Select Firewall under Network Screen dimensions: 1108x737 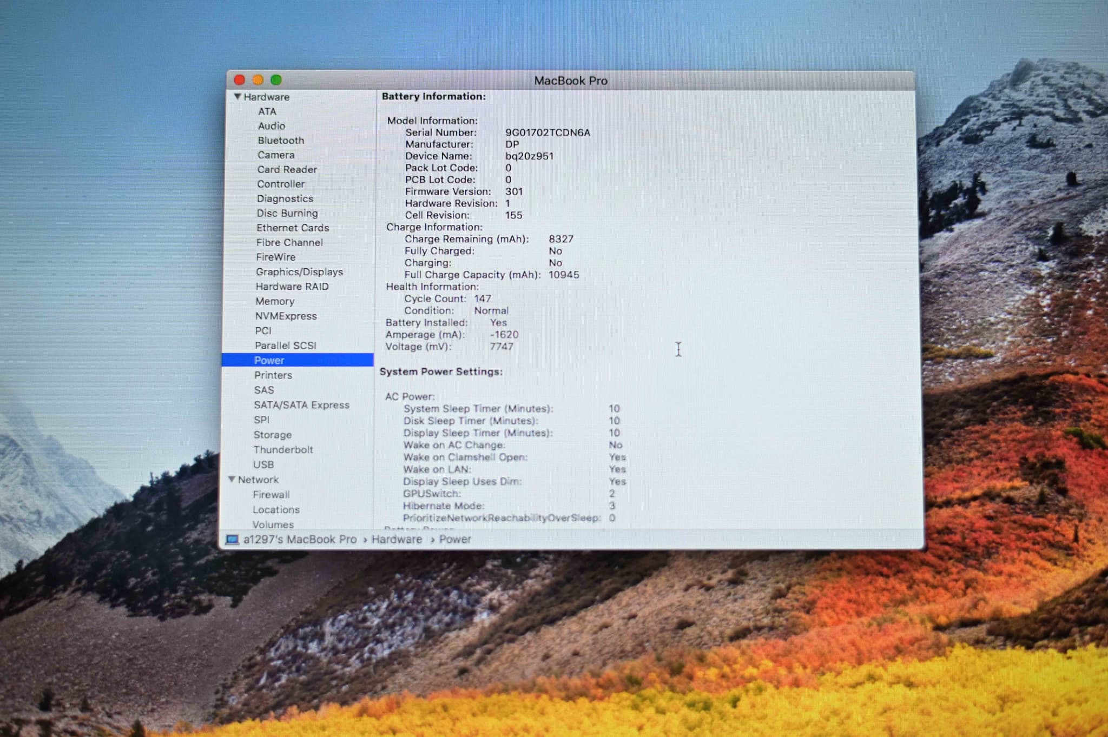click(271, 495)
